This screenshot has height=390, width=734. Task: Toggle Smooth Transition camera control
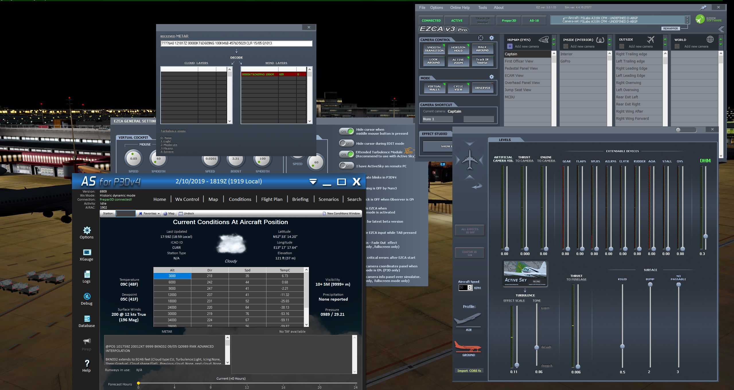(x=434, y=49)
